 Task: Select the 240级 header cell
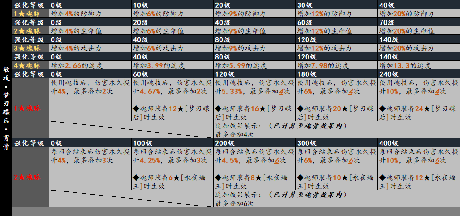tap(419, 74)
